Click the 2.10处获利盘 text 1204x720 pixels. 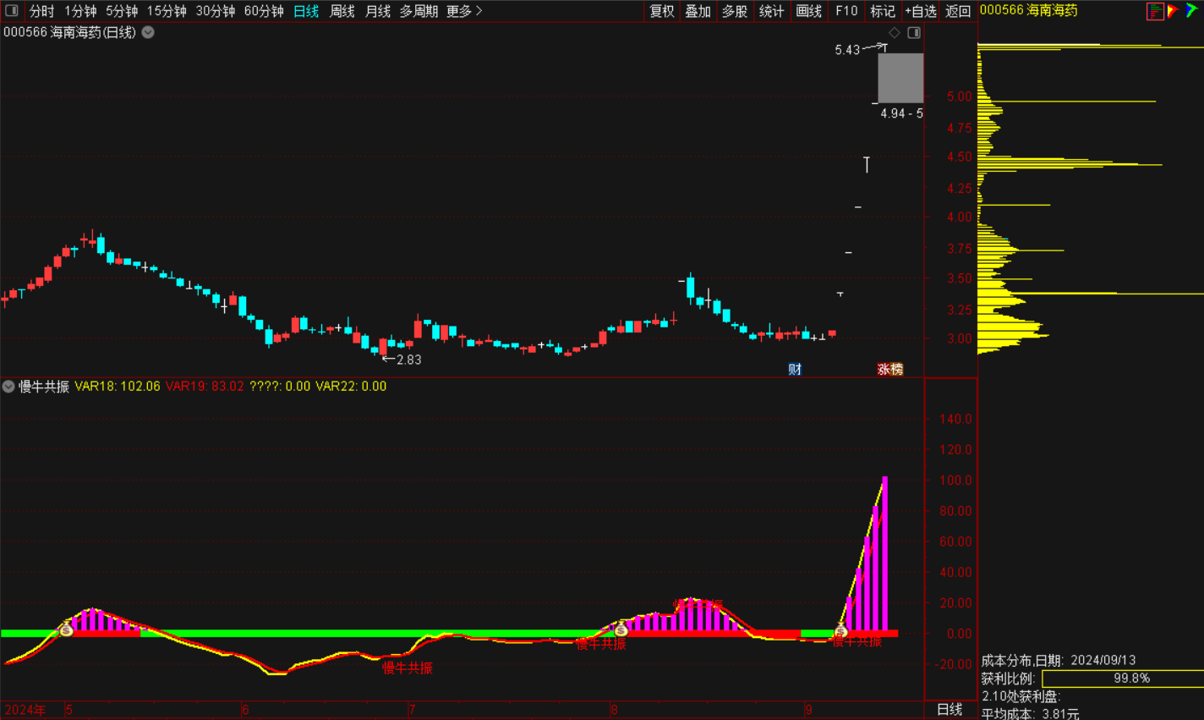pos(1021,696)
